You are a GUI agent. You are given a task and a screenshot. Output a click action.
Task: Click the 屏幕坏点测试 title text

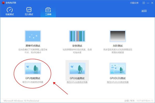tap(33, 46)
